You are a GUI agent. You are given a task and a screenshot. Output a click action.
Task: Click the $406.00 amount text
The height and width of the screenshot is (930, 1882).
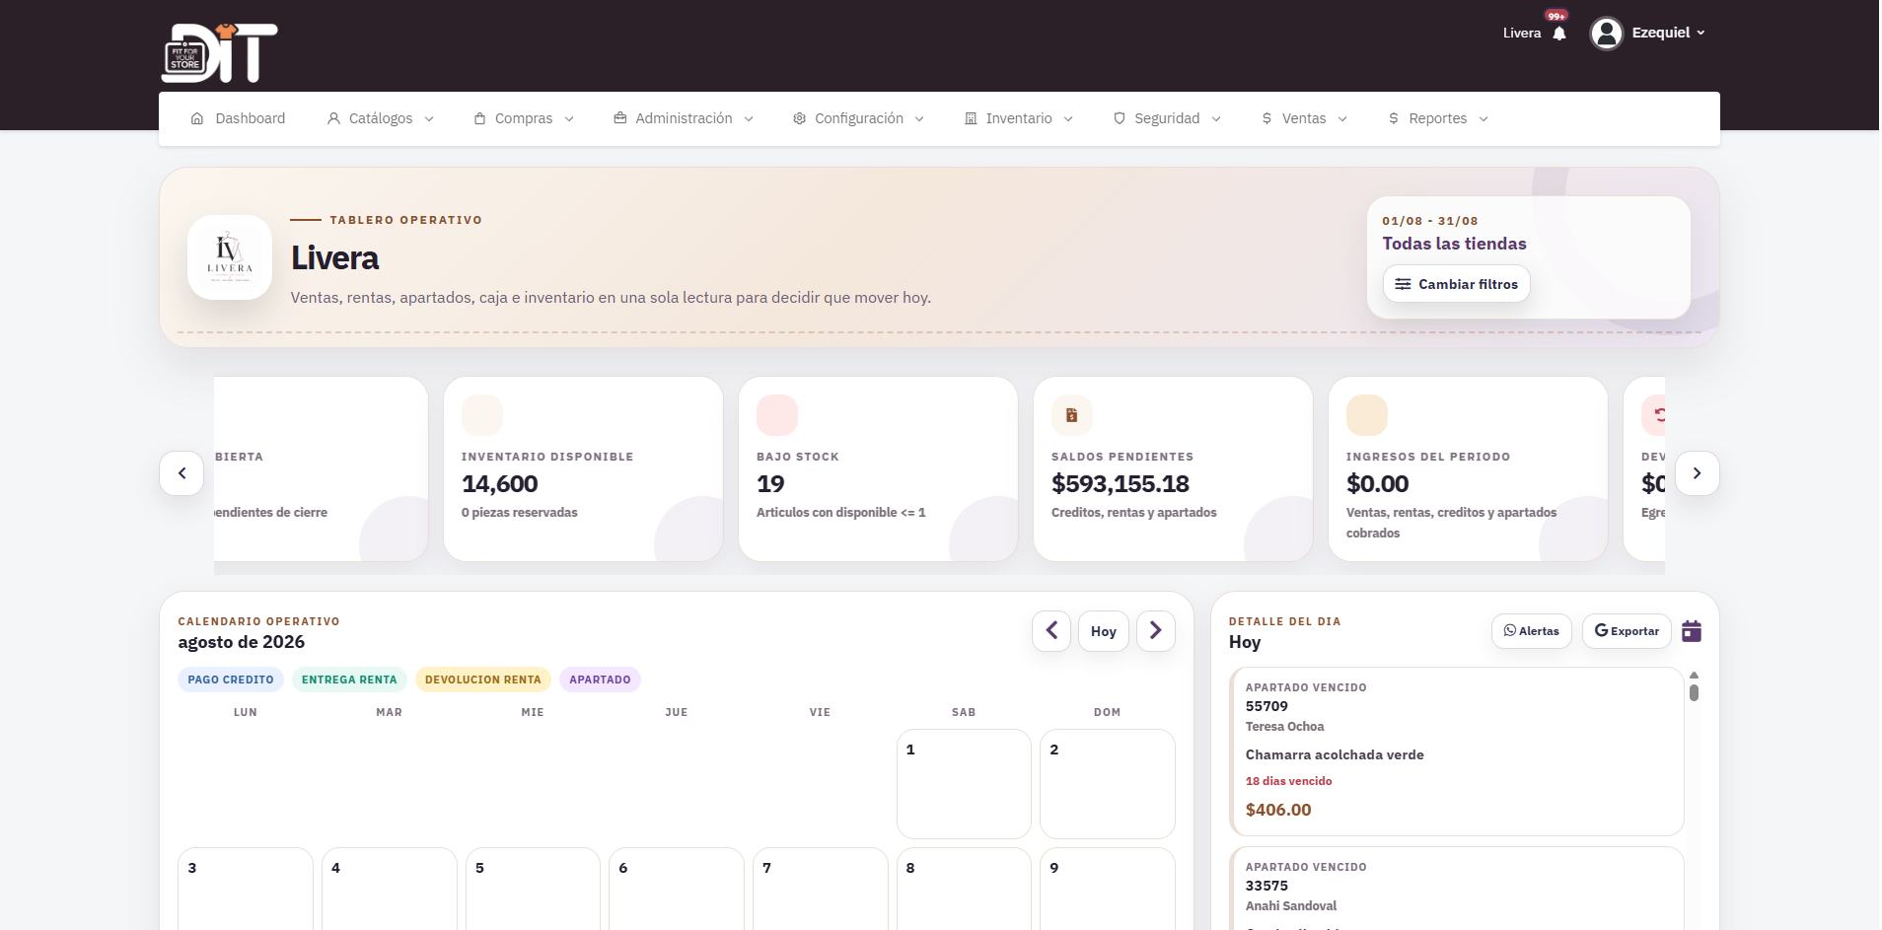(x=1278, y=810)
